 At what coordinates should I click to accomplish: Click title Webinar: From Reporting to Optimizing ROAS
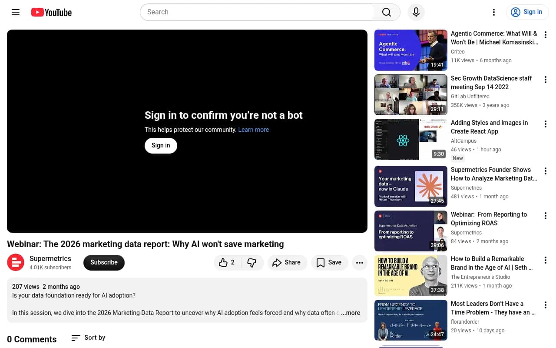tap(489, 219)
